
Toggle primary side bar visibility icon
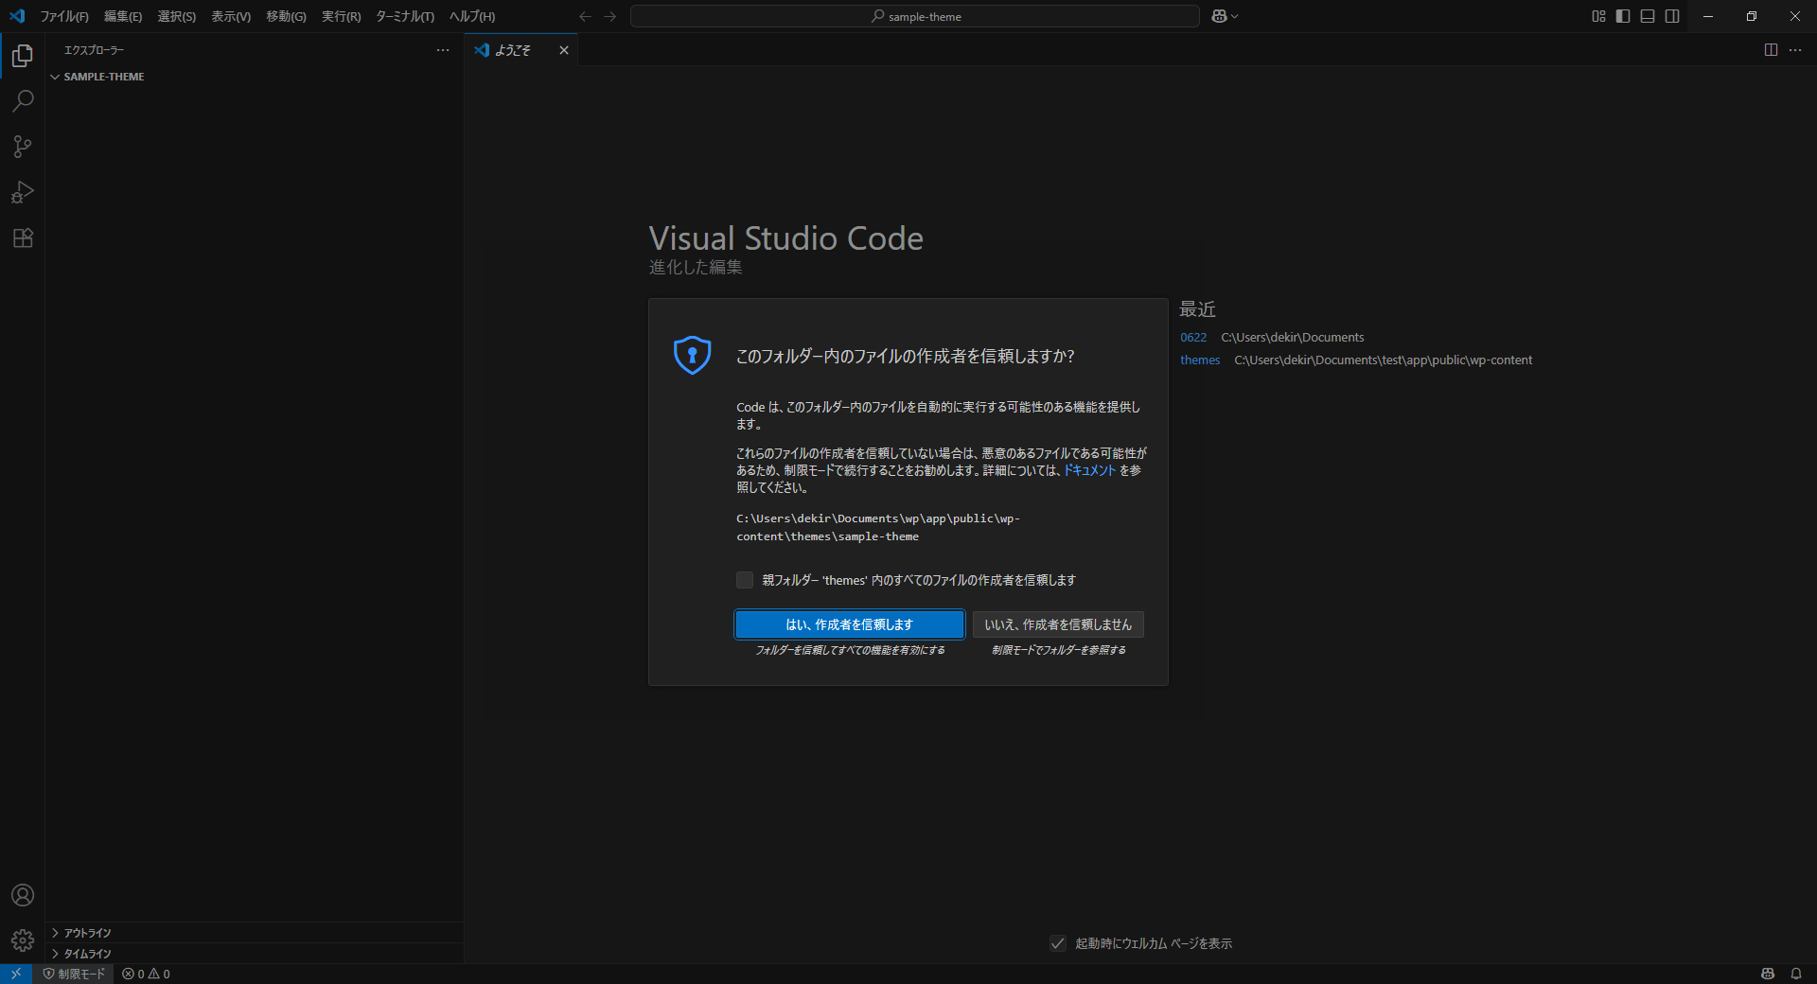point(1623,16)
